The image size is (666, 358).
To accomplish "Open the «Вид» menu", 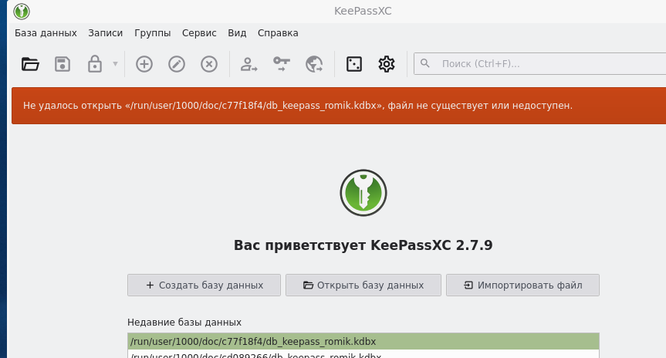I will (237, 33).
